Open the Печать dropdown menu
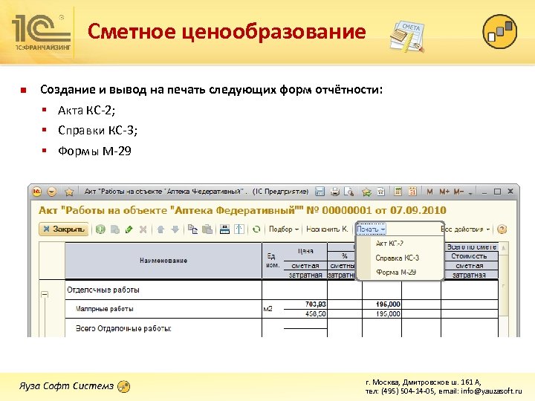The height and width of the screenshot is (401, 535). coord(371,229)
